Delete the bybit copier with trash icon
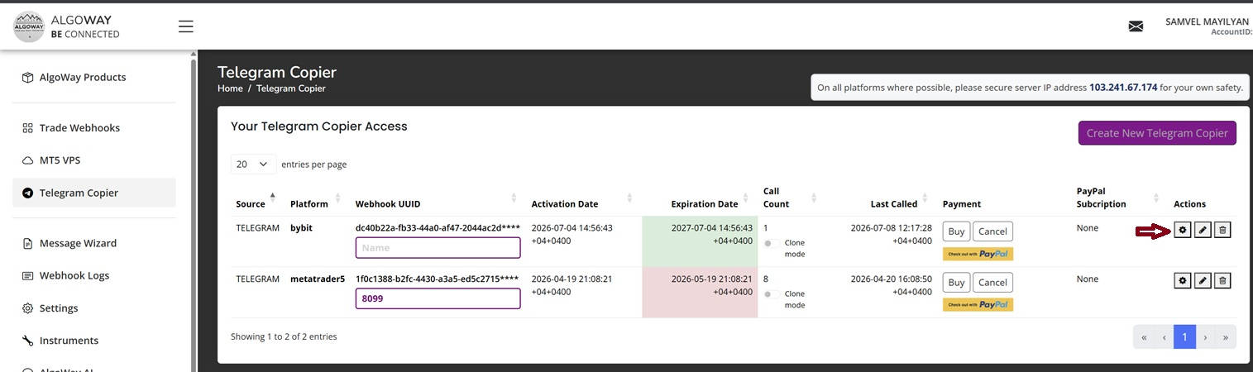Image resolution: width=1253 pixels, height=372 pixels. [1222, 230]
